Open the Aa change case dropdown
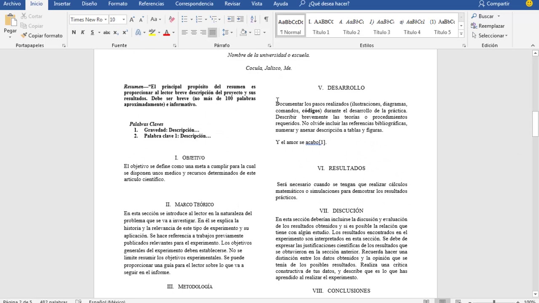 tap(156, 19)
